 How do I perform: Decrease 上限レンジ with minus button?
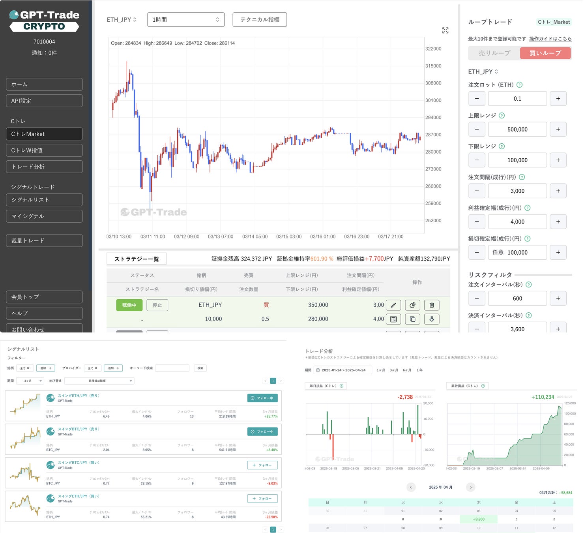[477, 129]
